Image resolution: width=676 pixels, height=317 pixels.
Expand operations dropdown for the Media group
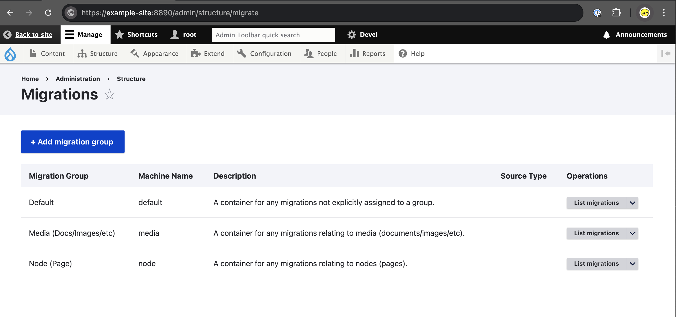[x=632, y=233]
